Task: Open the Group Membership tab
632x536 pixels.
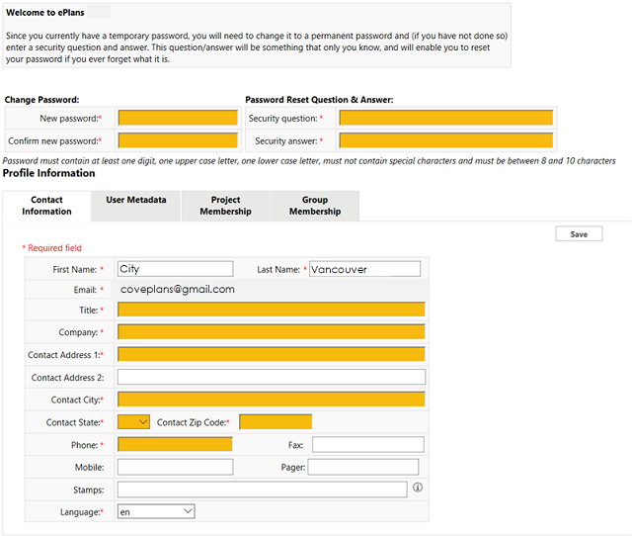Action: click(315, 206)
